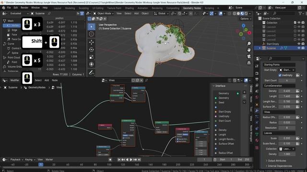Viewport: 307px width, 172px height.
Task: Hide Collection with its eye icon
Action: (299, 22)
